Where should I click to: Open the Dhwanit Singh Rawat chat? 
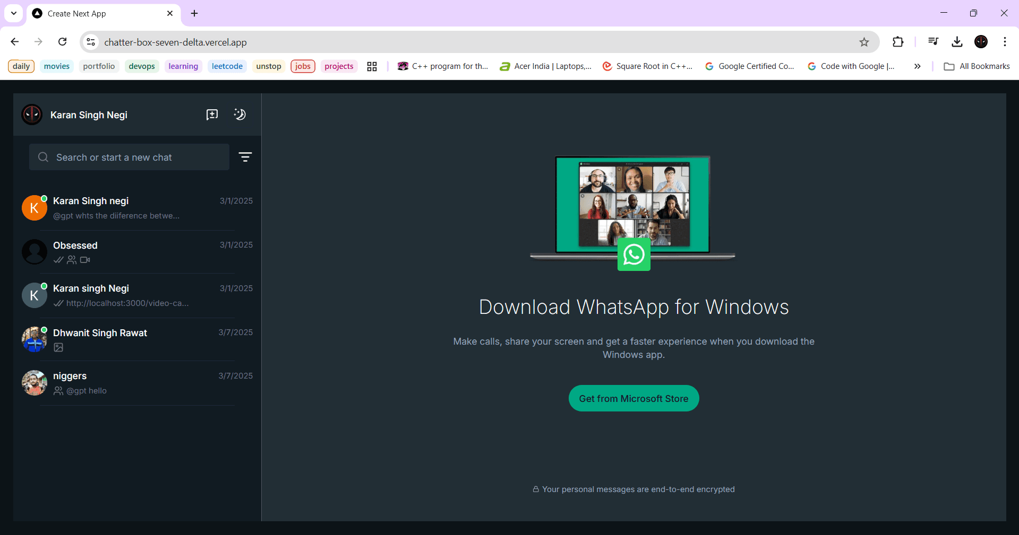[x=137, y=339]
